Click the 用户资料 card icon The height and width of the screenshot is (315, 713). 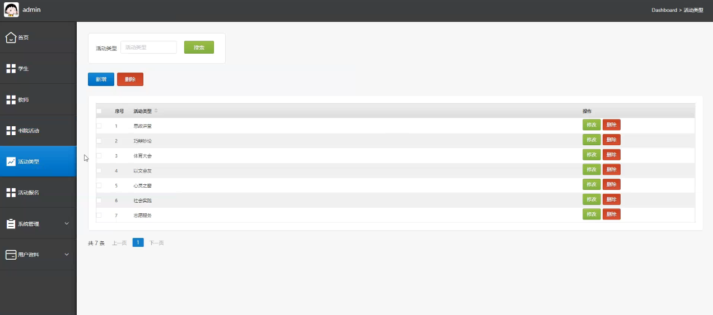coord(11,255)
